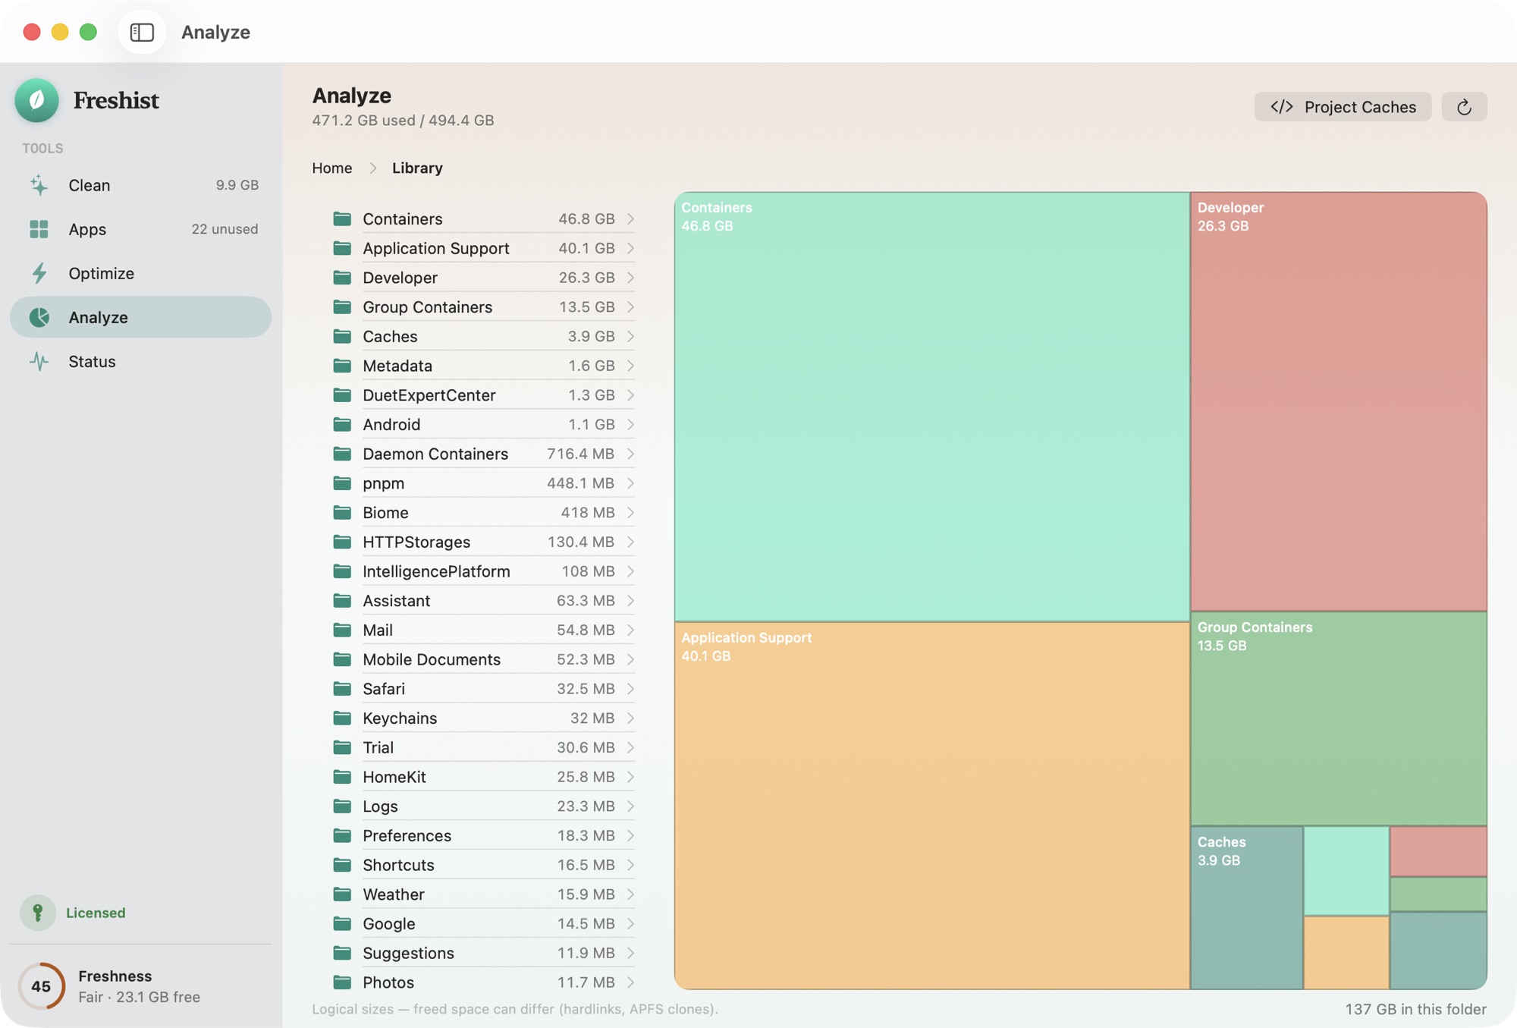1517x1028 pixels.
Task: Open the Status tool in sidebar
Action: coord(141,361)
